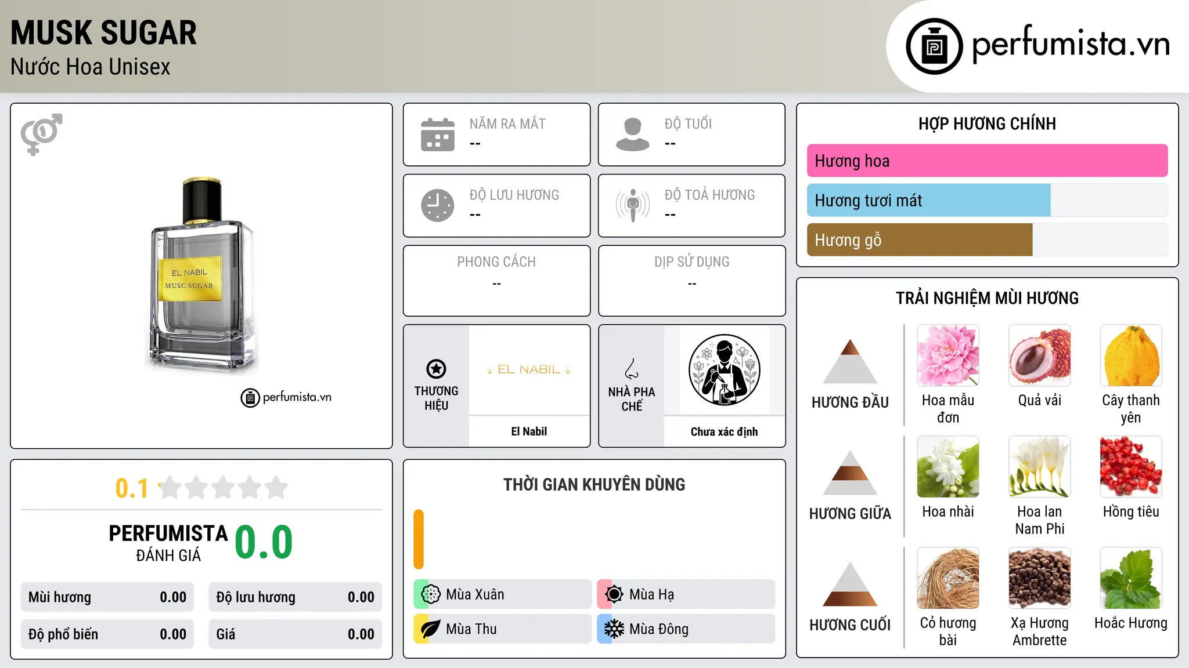Screen dimensions: 1189x668
Task: Click the Độ toả hương label
Action: pyautogui.click(x=709, y=195)
